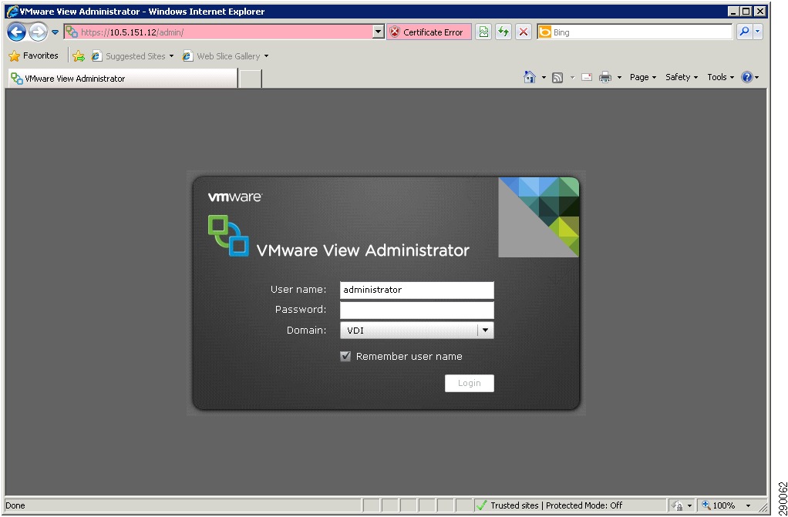
Task: Open the recent pages dropdown beside Forward
Action: pos(56,32)
